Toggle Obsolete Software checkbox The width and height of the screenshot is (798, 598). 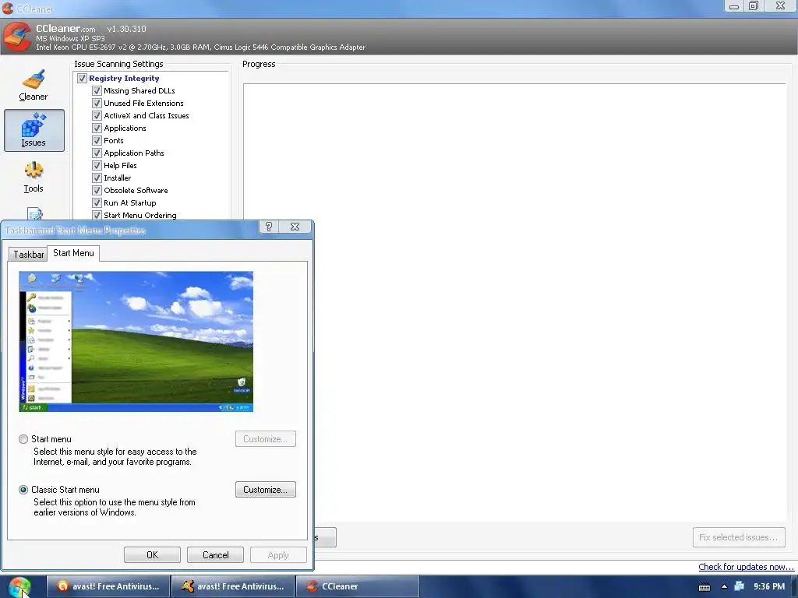[97, 190]
